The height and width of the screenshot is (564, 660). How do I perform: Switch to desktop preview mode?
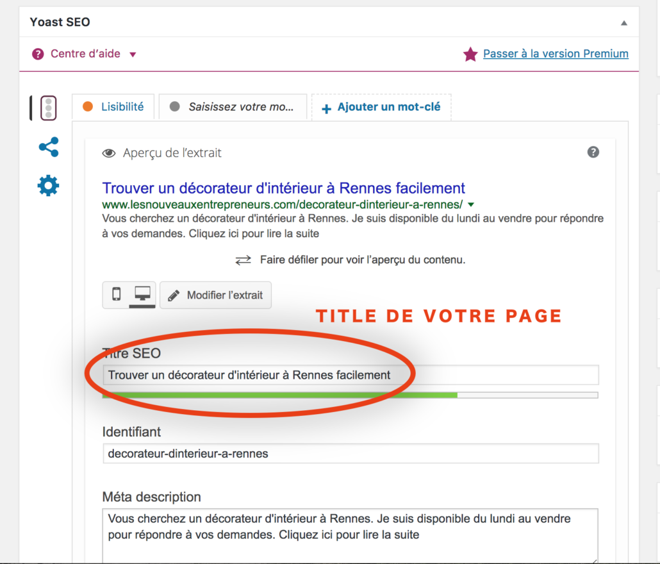click(x=142, y=294)
